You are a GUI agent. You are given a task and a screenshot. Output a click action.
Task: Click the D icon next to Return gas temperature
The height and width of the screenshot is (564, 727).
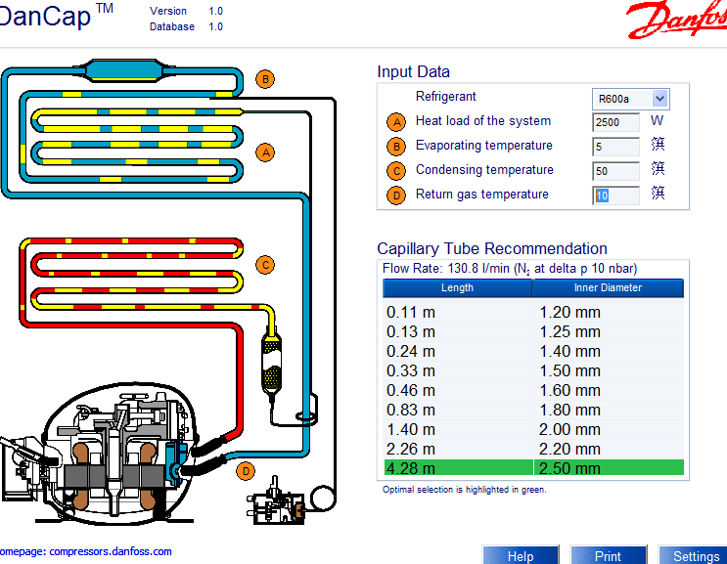(396, 195)
